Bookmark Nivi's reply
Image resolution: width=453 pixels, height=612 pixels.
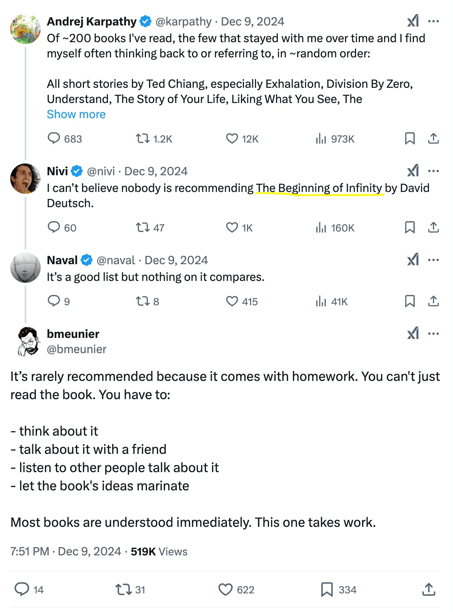(410, 228)
